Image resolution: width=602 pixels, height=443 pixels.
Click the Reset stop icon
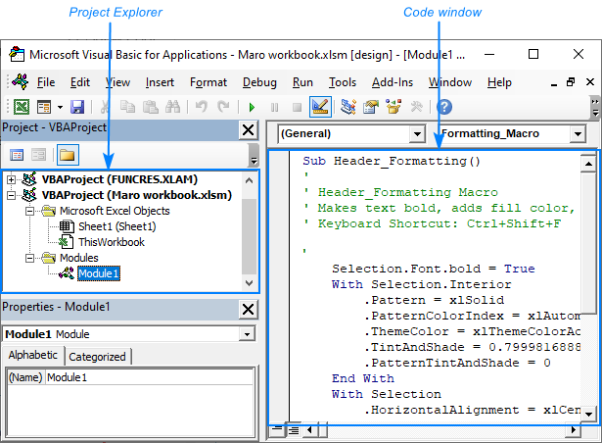click(x=297, y=107)
